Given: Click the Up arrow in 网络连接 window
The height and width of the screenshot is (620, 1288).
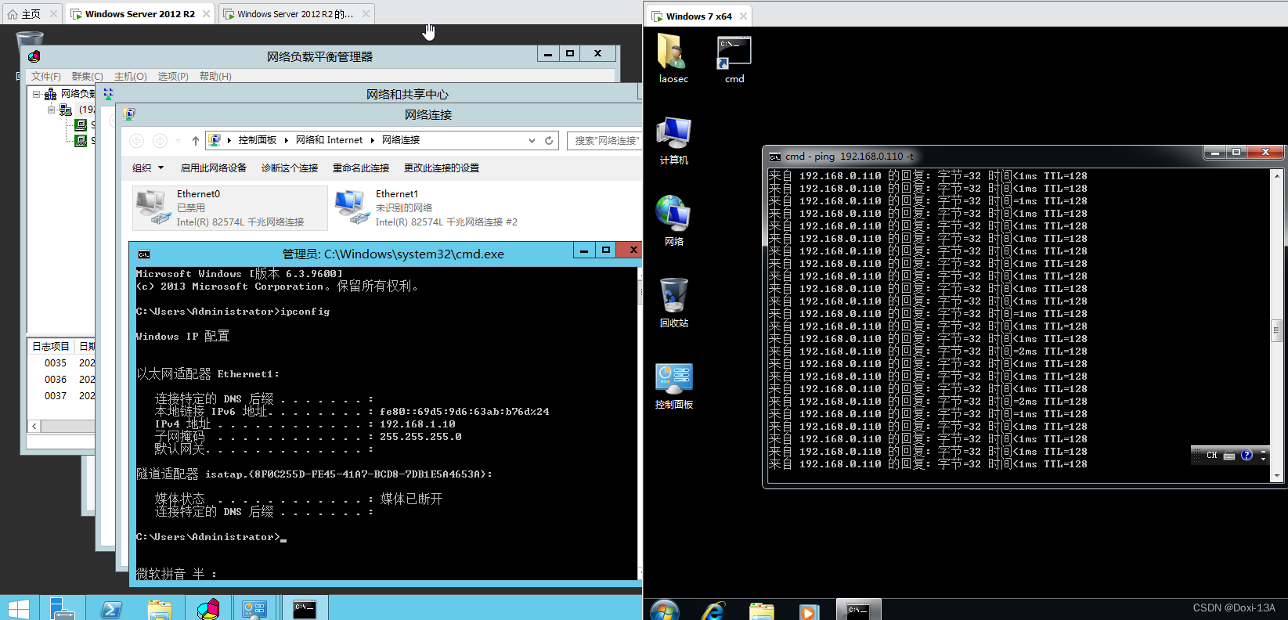Looking at the screenshot, I should 195,141.
